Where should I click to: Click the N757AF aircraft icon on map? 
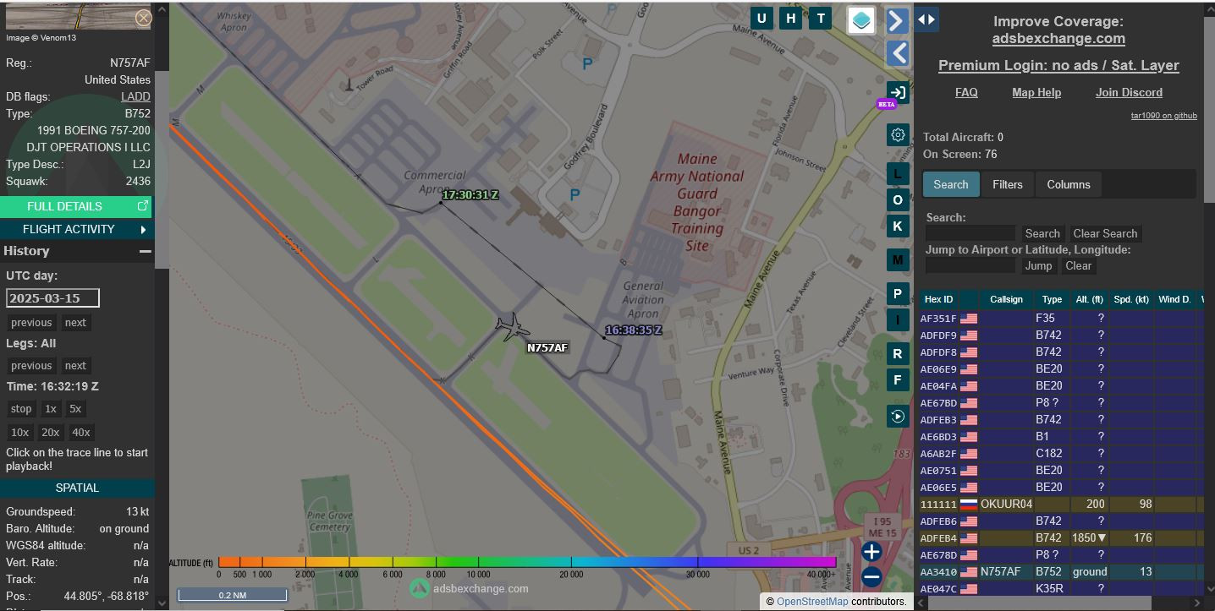pos(512,326)
